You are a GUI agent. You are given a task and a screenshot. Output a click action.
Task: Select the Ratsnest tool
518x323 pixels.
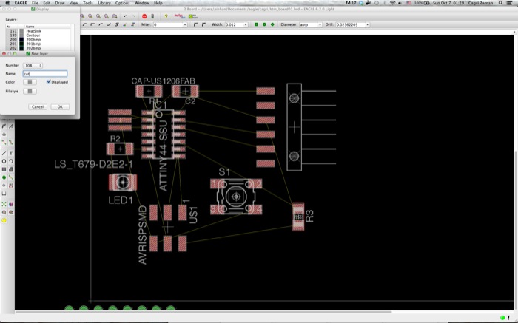tap(4, 204)
